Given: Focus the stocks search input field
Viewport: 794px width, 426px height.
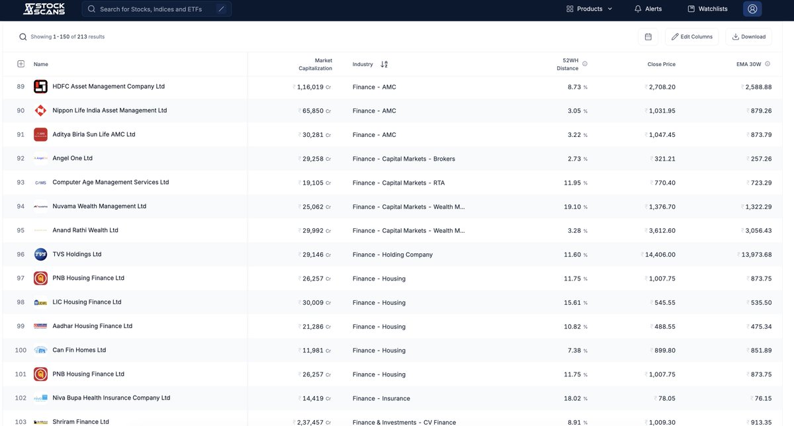Looking at the screenshot, I should (156, 9).
